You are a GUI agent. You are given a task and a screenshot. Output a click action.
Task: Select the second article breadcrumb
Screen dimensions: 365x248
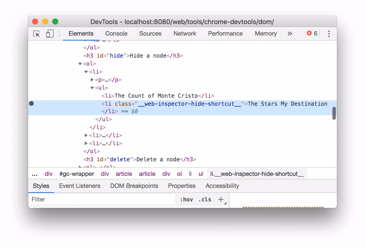147,174
